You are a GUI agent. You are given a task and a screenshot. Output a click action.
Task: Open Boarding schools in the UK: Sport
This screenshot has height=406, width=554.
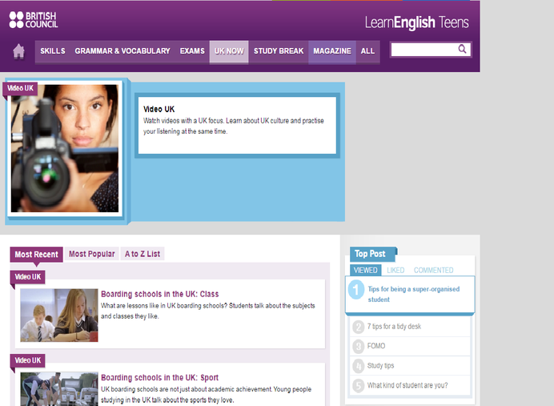coord(159,377)
